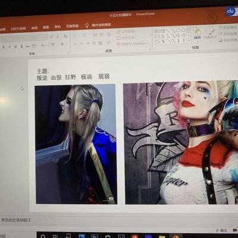This screenshot has width=238, height=238.
Task: Pick the left brace shape in gallery
Action: [x=178, y=40]
